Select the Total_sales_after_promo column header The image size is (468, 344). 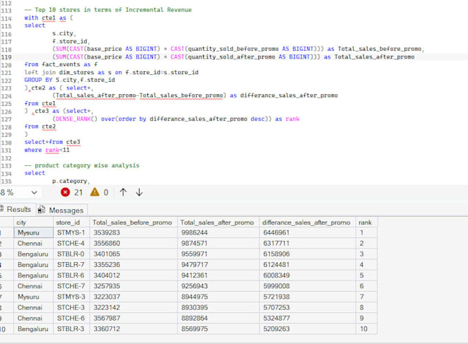tap(218, 222)
